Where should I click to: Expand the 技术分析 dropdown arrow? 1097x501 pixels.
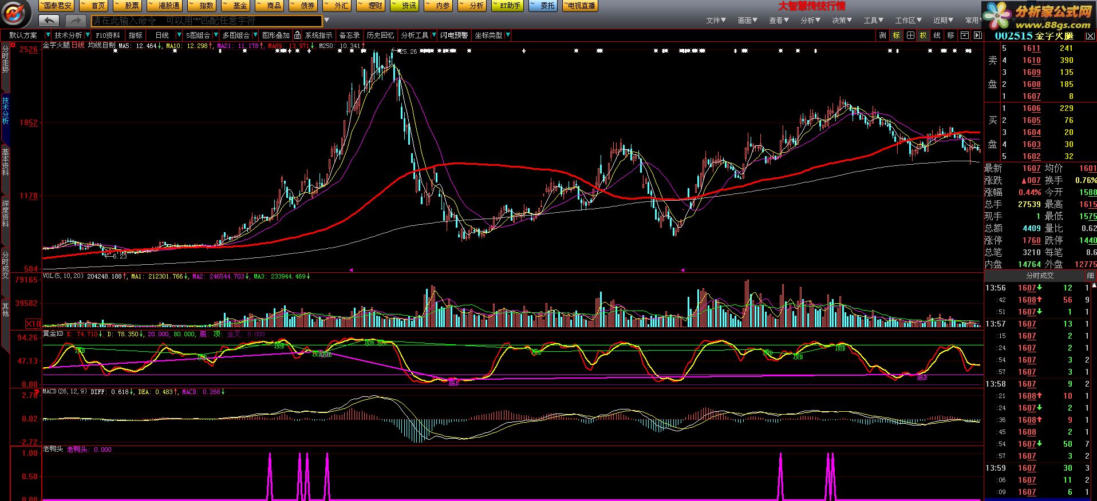click(87, 35)
